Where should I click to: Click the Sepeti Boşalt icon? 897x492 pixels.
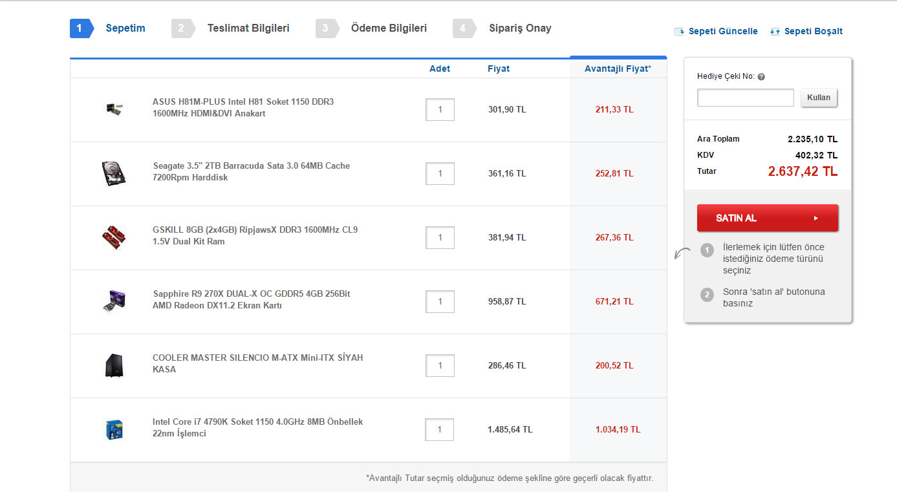coord(775,31)
